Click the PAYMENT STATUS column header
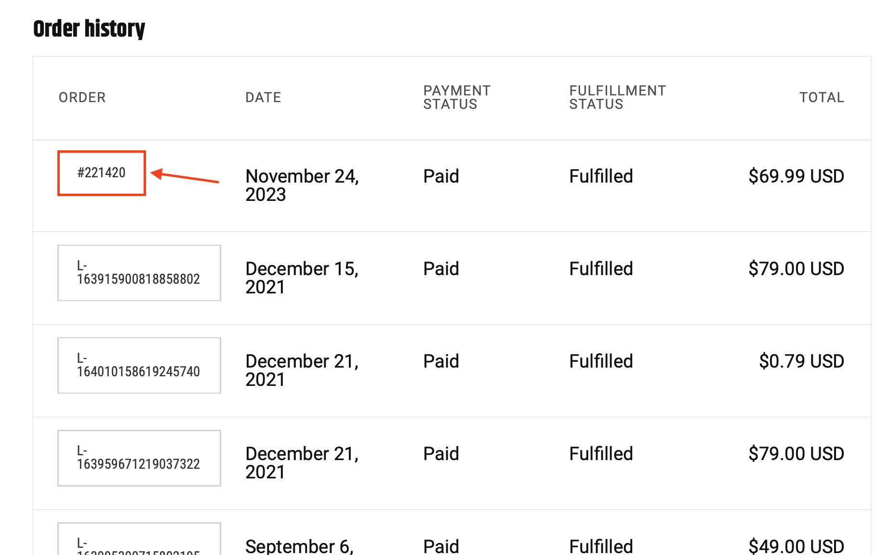 click(457, 97)
